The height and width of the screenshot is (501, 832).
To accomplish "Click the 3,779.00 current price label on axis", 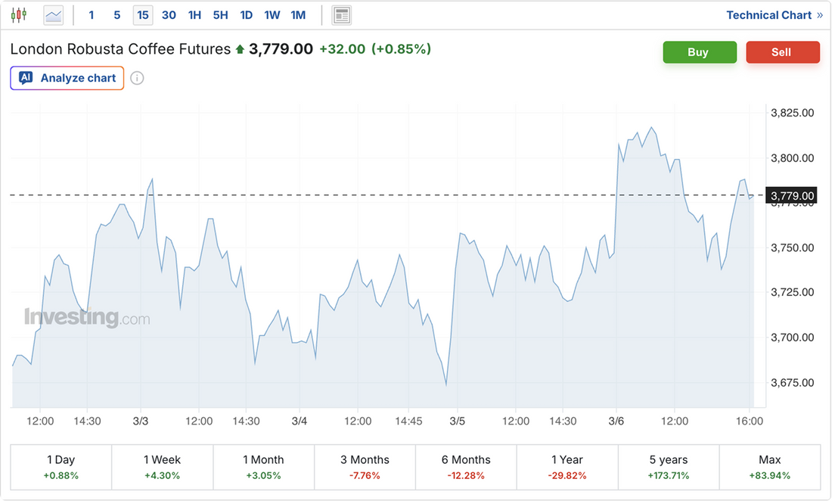I will click(792, 196).
